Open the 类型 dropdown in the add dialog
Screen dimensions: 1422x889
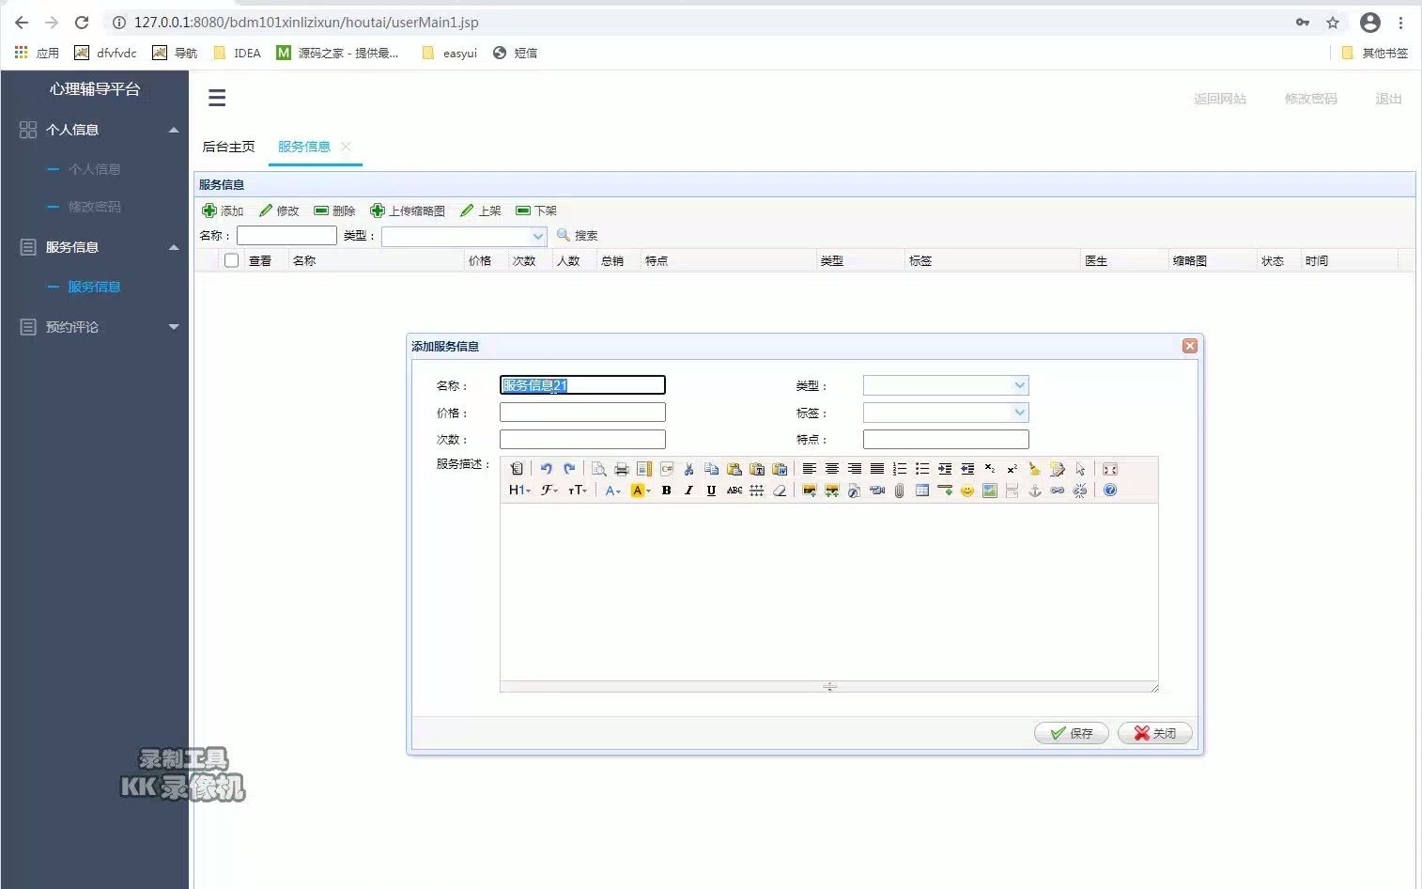(1020, 385)
